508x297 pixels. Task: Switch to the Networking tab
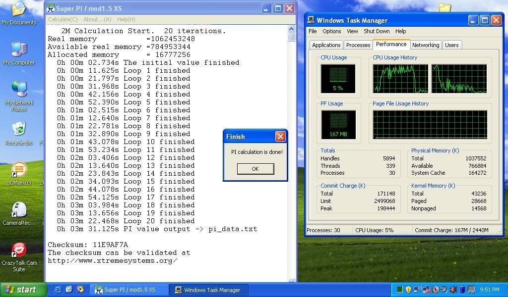pos(426,45)
